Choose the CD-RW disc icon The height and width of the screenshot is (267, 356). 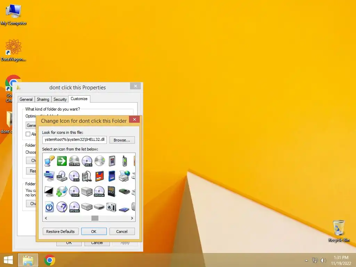(74, 192)
